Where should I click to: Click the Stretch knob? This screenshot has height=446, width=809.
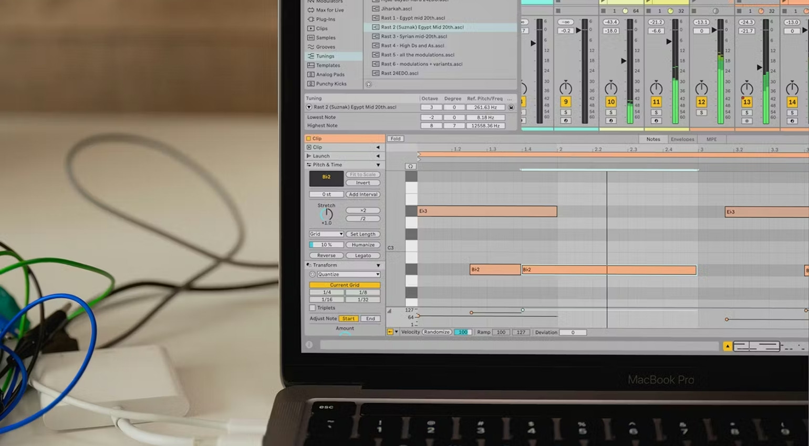click(x=326, y=214)
